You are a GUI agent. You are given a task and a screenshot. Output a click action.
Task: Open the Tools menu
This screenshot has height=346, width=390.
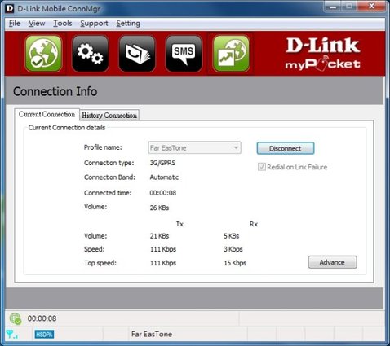point(63,24)
